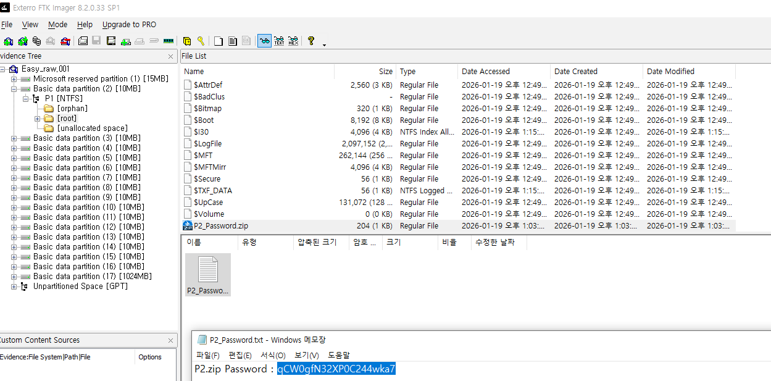Click the Create Disk Image icon
This screenshot has height=381, width=771.
pos(83,41)
